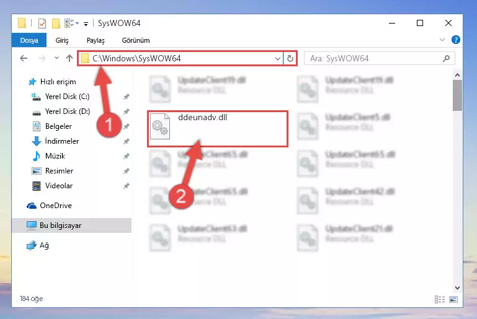Go forward with the forward arrow

click(42, 58)
